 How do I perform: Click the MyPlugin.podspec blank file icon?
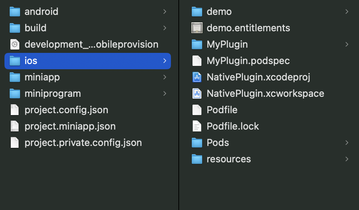point(197,61)
